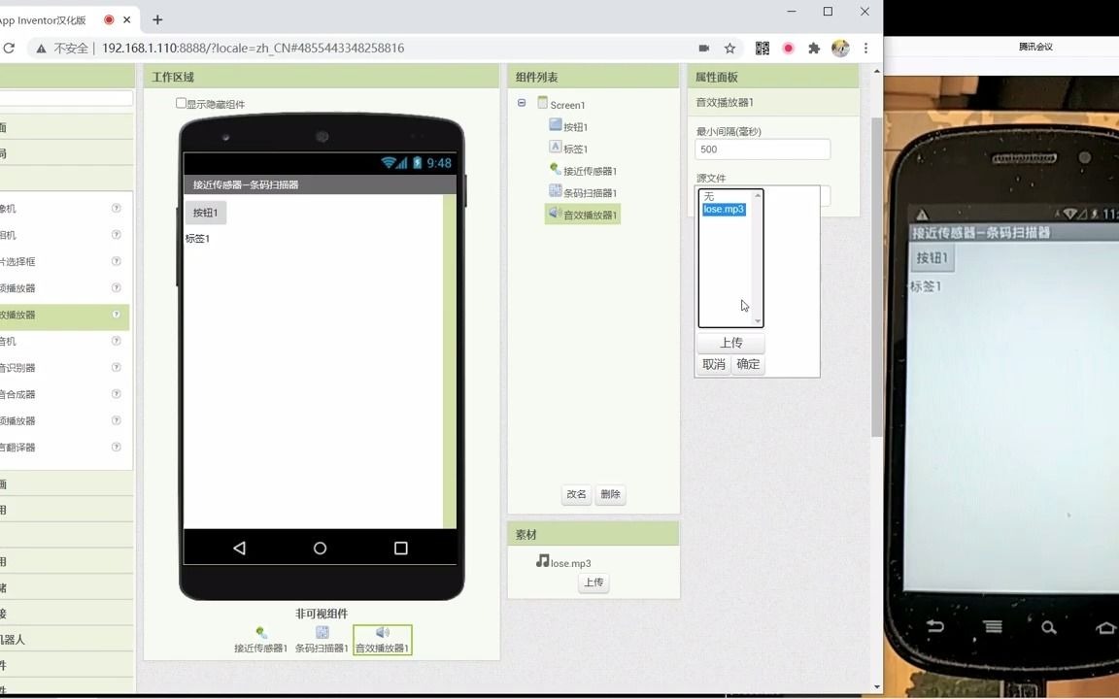Click the help icon beside 视频播放器
Viewport: 1119px width, 699px height.
[x=116, y=420]
